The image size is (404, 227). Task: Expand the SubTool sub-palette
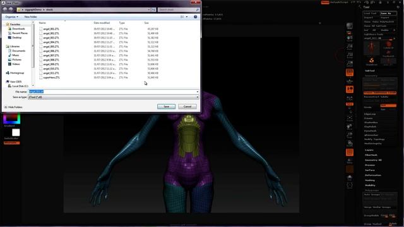coord(370,71)
